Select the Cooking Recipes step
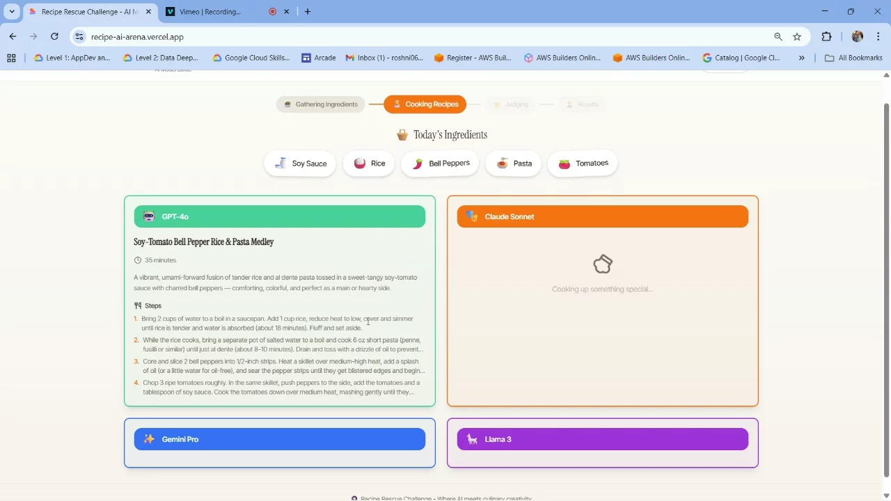This screenshot has width=891, height=501. coord(425,104)
